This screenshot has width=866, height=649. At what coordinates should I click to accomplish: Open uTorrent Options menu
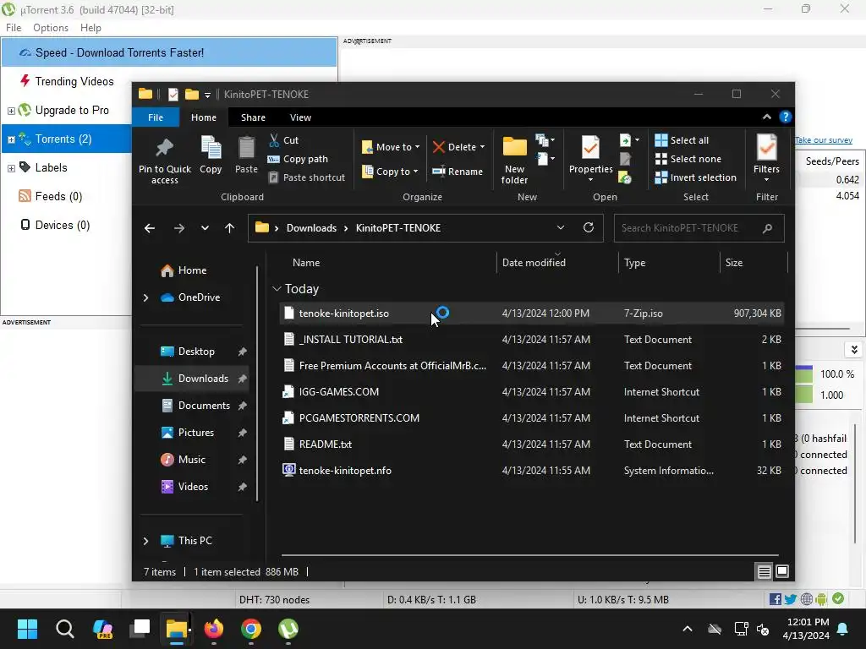(51, 28)
